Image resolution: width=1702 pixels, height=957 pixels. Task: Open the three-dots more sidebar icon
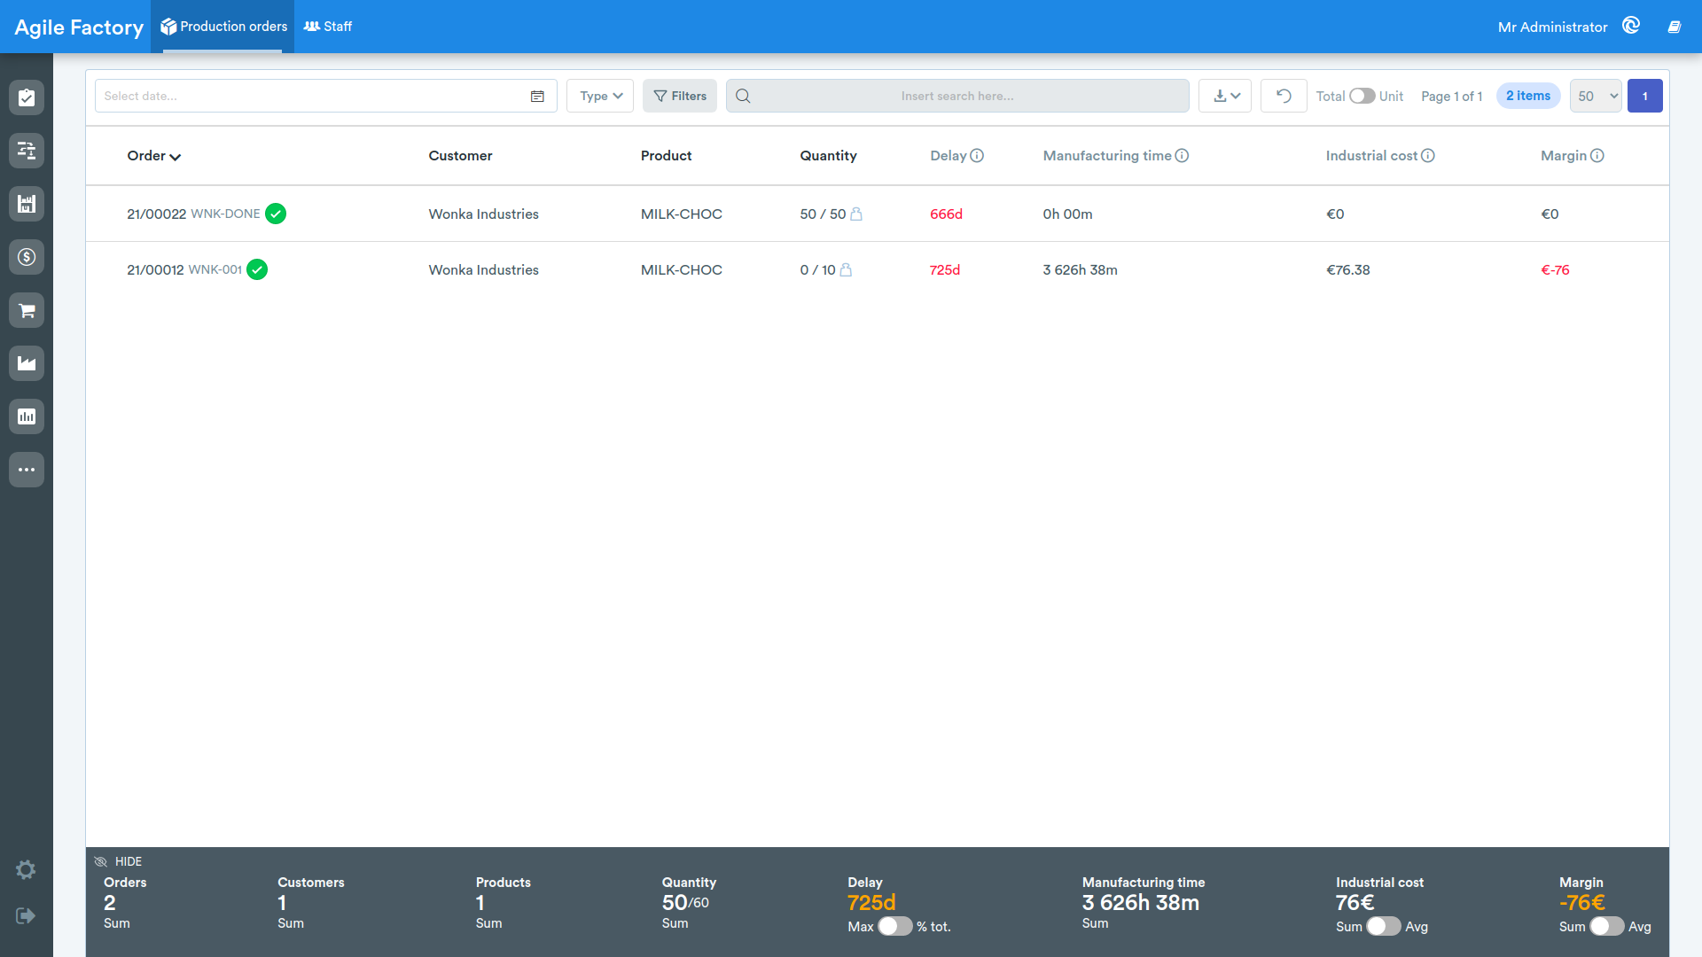(x=27, y=470)
